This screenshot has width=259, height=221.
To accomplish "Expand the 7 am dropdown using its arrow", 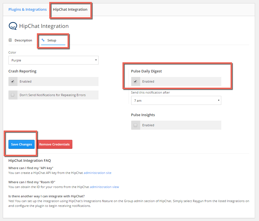I will point(218,100).
